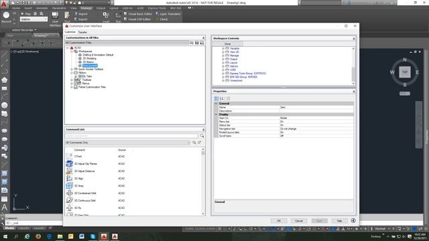Click the categorized view icon in Properties pane

pyautogui.click(x=217, y=98)
